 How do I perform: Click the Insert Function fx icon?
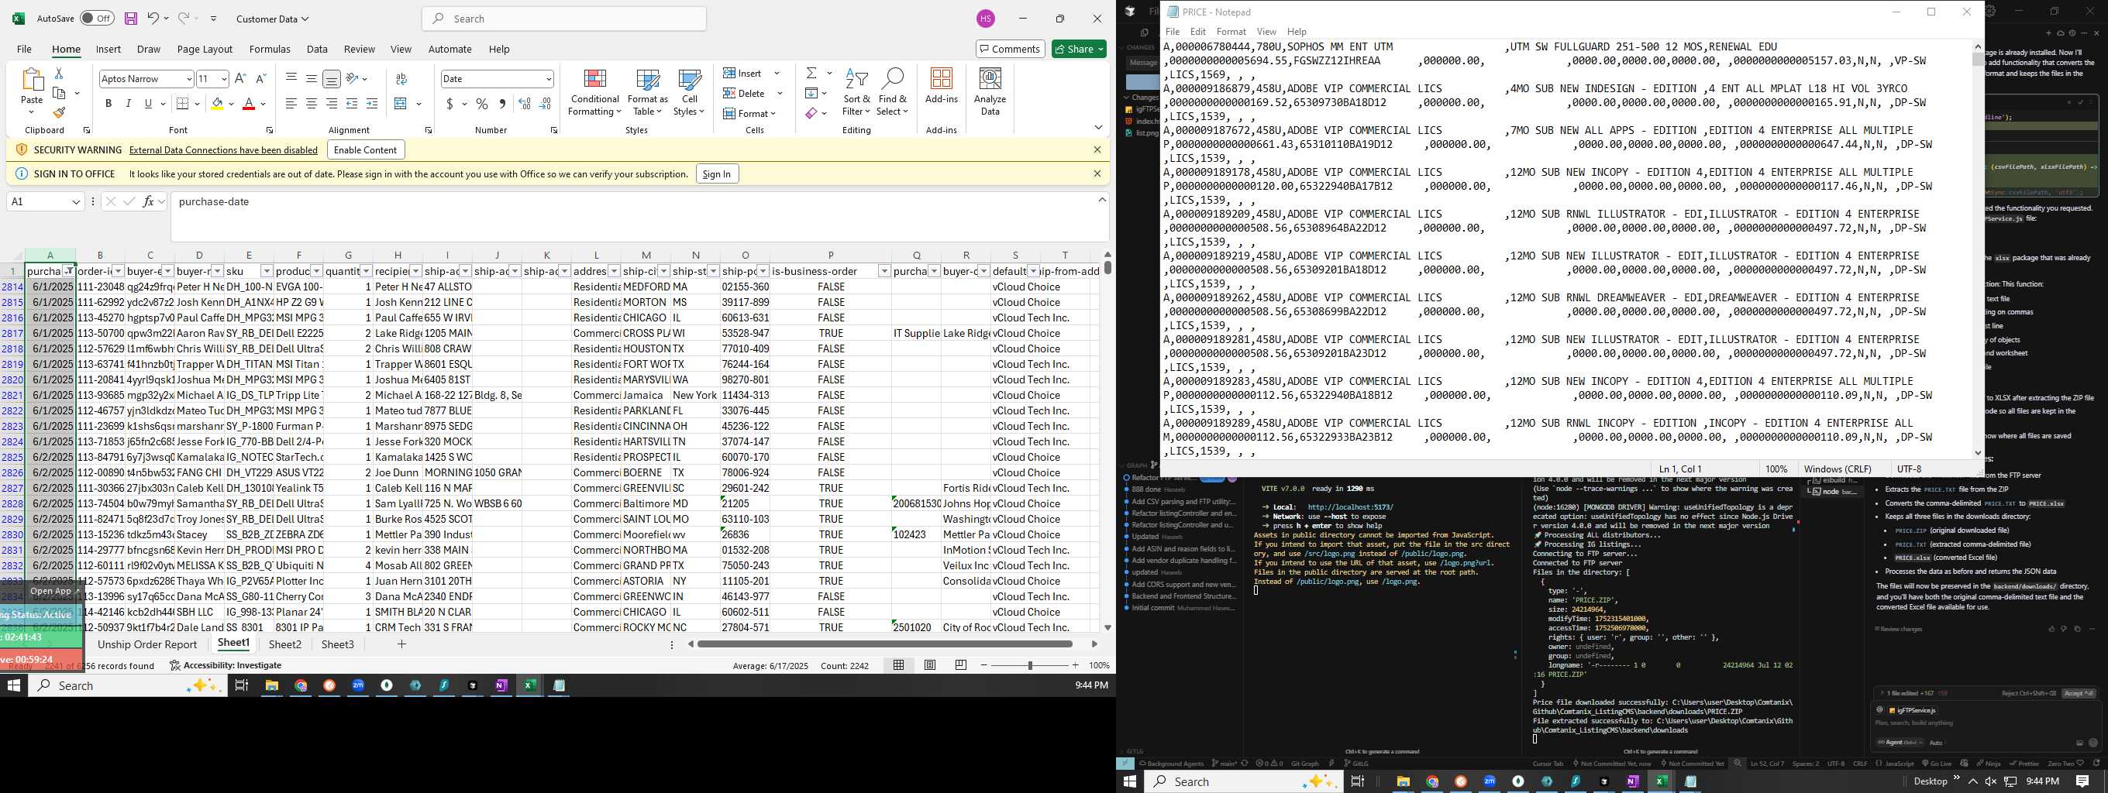[148, 201]
